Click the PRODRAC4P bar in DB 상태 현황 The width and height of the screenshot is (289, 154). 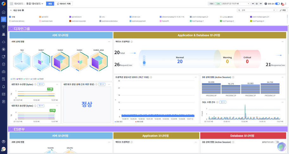(211, 89)
